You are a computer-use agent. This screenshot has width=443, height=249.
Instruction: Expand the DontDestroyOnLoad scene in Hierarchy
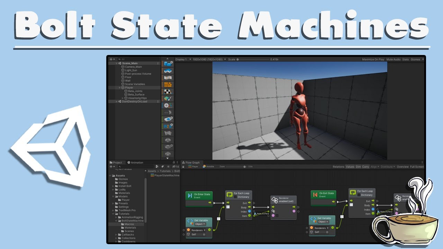point(117,101)
